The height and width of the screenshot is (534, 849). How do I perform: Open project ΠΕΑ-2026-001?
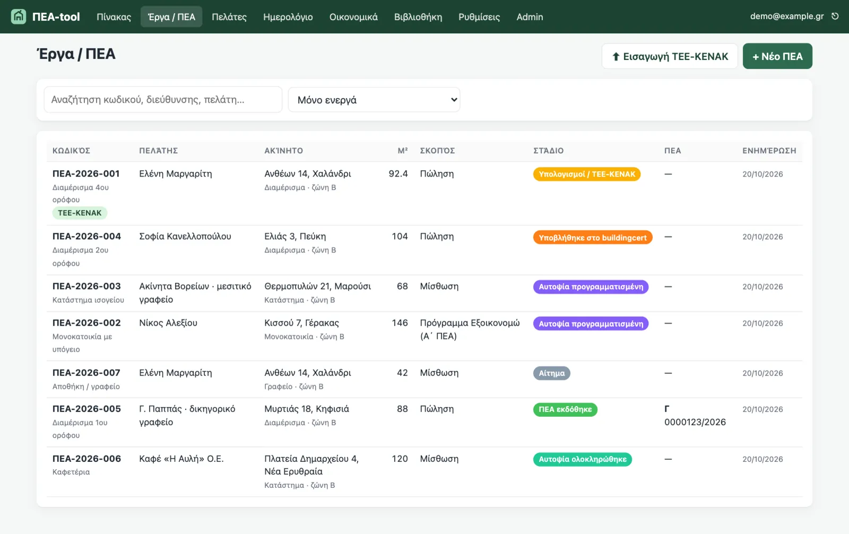pos(86,174)
